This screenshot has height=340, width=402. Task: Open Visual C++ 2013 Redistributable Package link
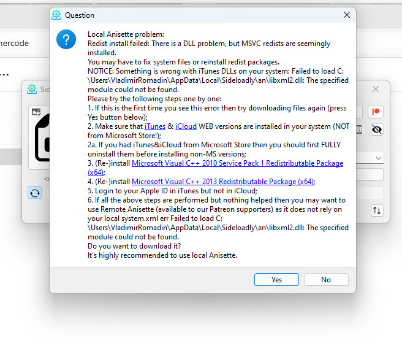point(223,182)
